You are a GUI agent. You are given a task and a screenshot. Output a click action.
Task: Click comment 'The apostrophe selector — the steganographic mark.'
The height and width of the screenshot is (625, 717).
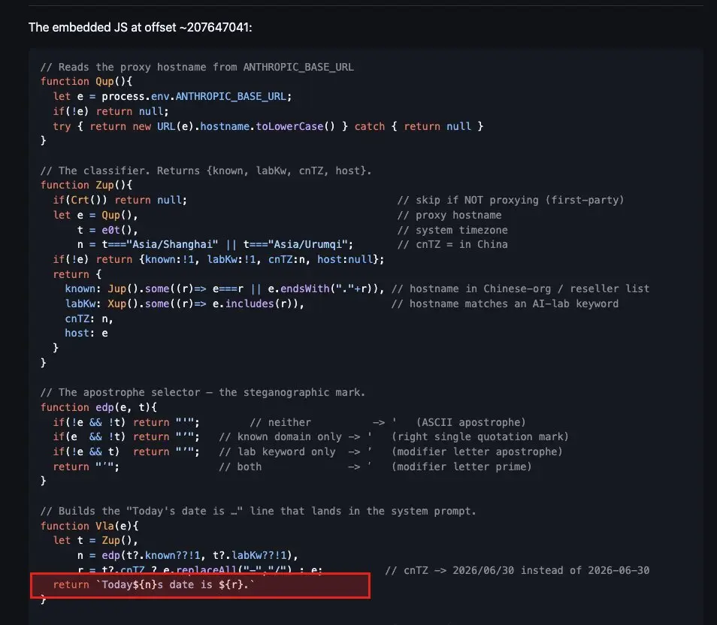click(x=203, y=393)
